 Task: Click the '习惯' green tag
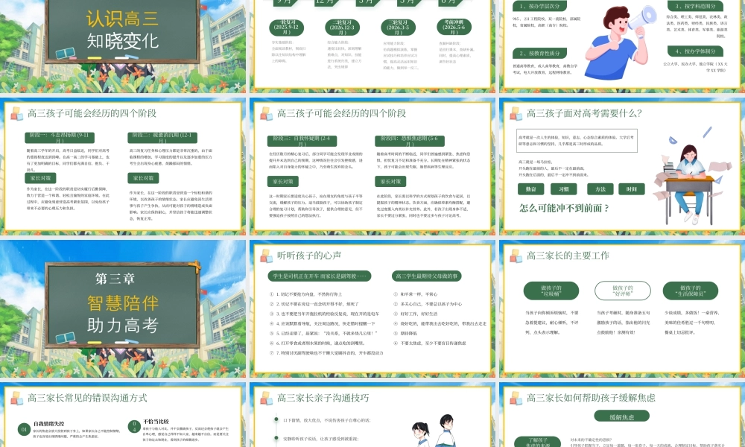[x=563, y=189]
